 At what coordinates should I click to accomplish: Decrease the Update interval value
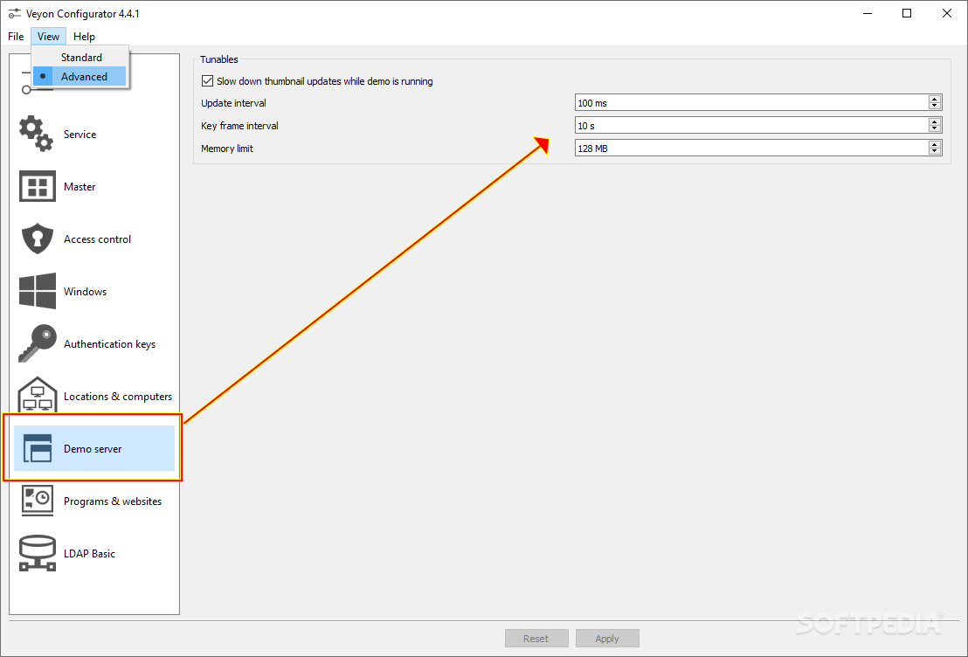935,106
